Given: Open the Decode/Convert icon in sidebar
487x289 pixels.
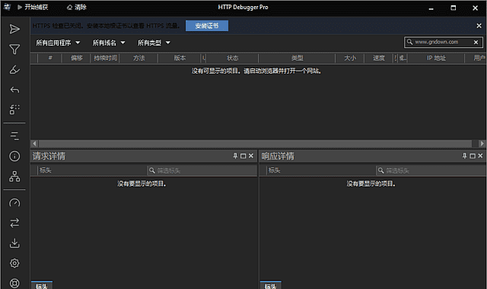Looking at the screenshot, I should click(14, 110).
